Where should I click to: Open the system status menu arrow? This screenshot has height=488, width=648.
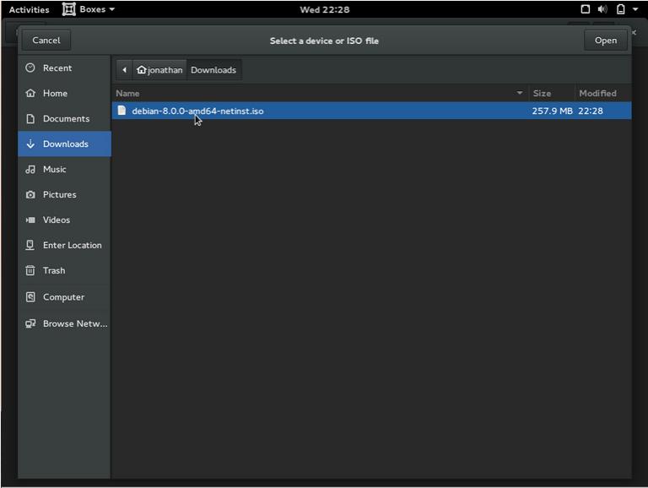(x=635, y=9)
